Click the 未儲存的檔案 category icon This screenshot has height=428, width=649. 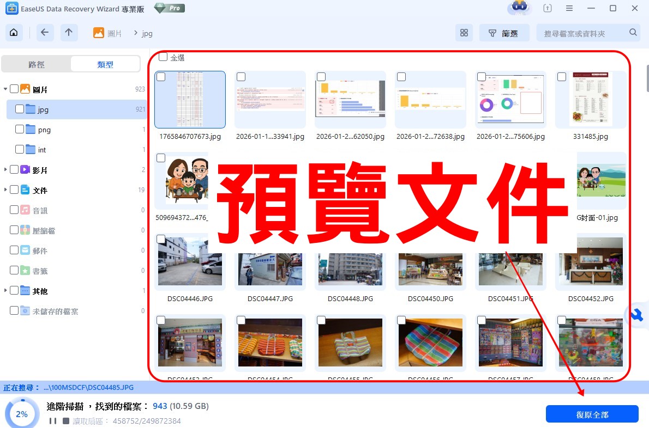click(x=25, y=311)
